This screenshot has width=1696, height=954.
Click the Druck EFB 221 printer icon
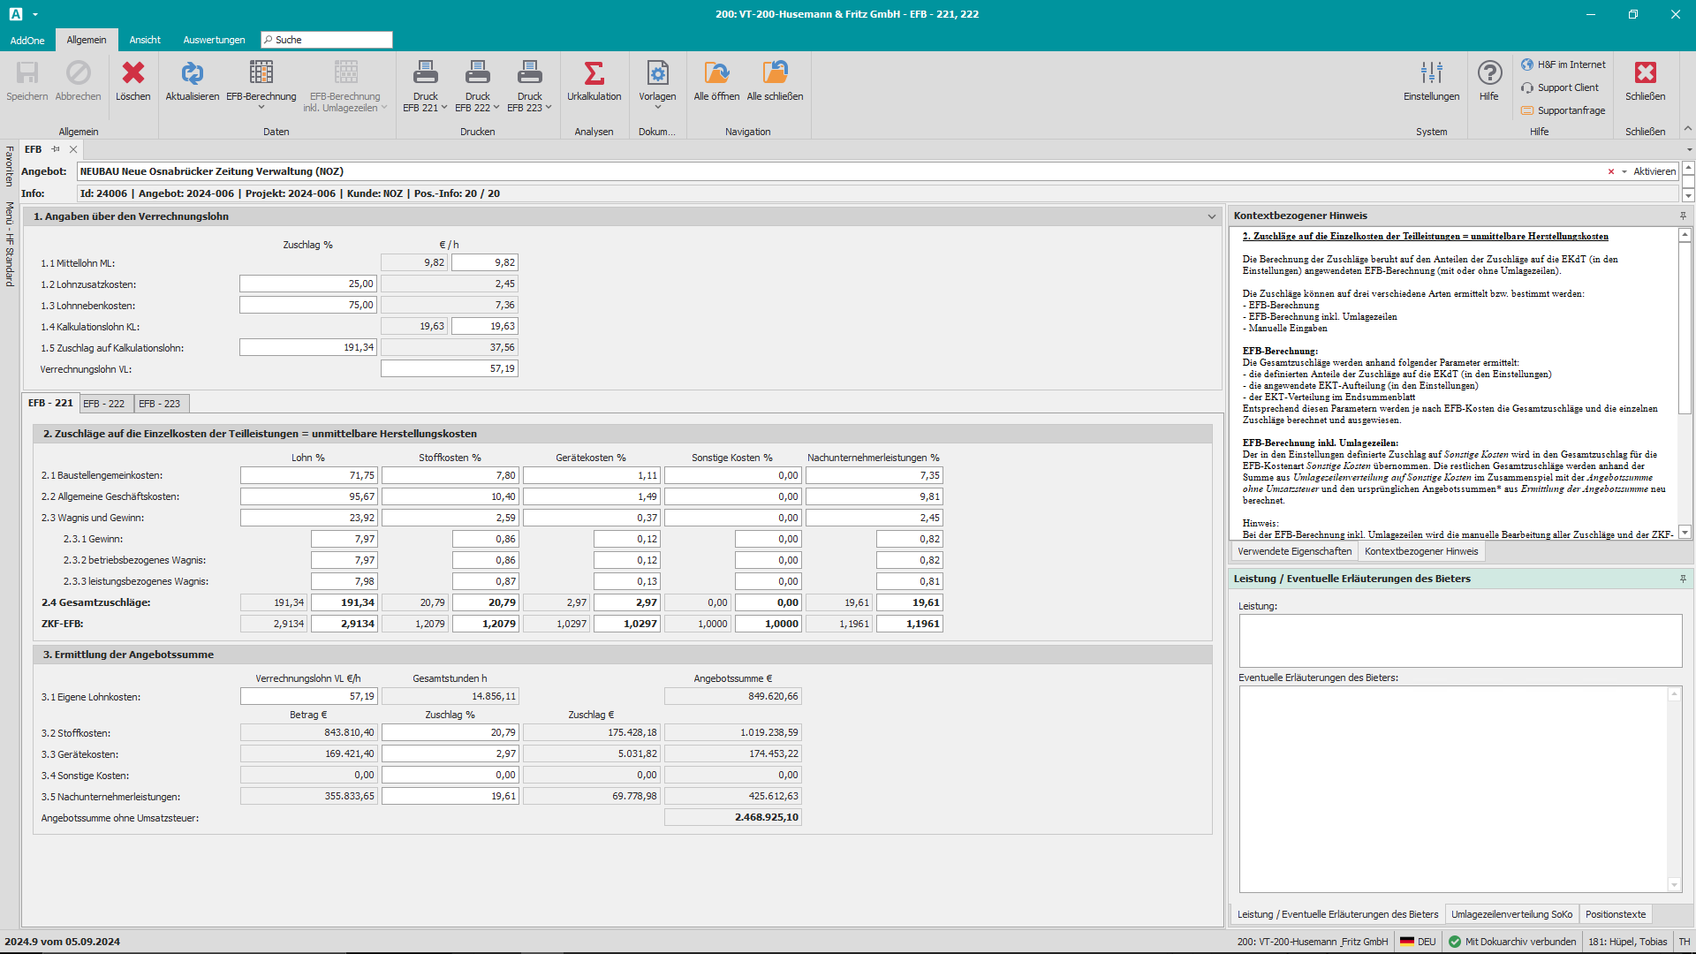click(425, 73)
